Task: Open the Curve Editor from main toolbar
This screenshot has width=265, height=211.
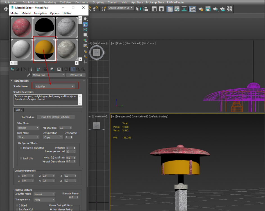Action: point(177,9)
